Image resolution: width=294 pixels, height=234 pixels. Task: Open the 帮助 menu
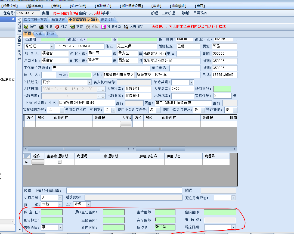tap(156, 6)
